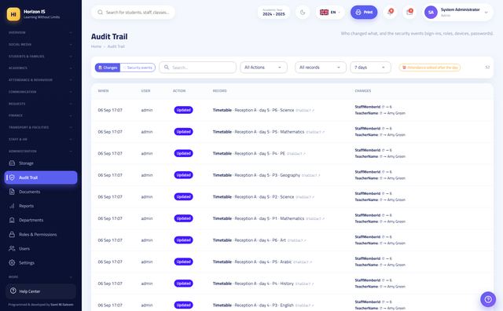Expand the Social Media sidebar section
Screen dimensions: 503x311
40,44
